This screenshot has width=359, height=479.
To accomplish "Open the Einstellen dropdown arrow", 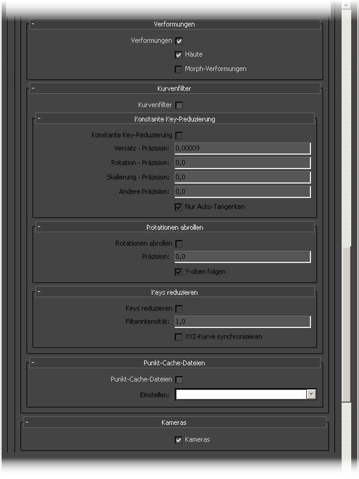I will click(x=311, y=394).
